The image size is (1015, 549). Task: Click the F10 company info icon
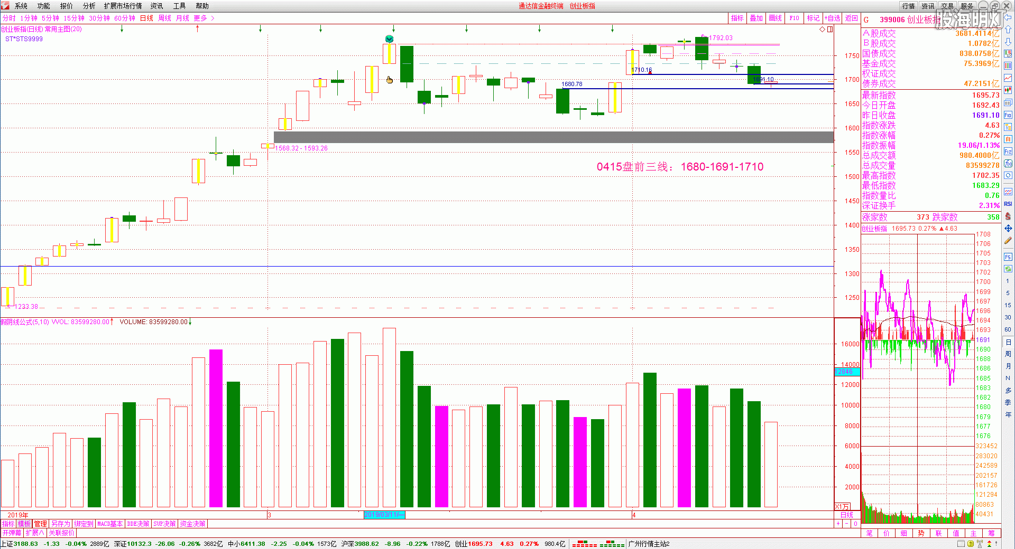tap(1008, 115)
